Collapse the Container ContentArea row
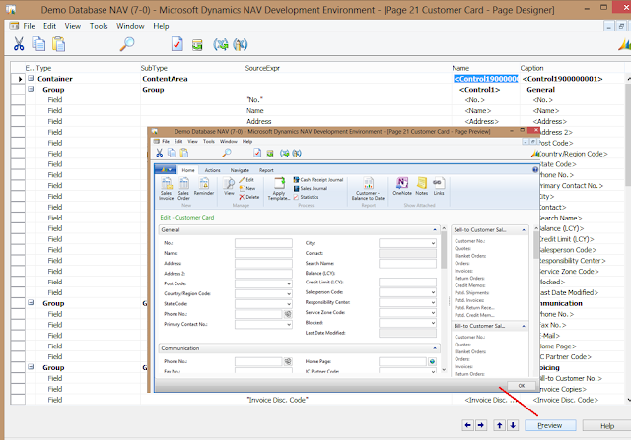The height and width of the screenshot is (440, 631). pyautogui.click(x=31, y=79)
